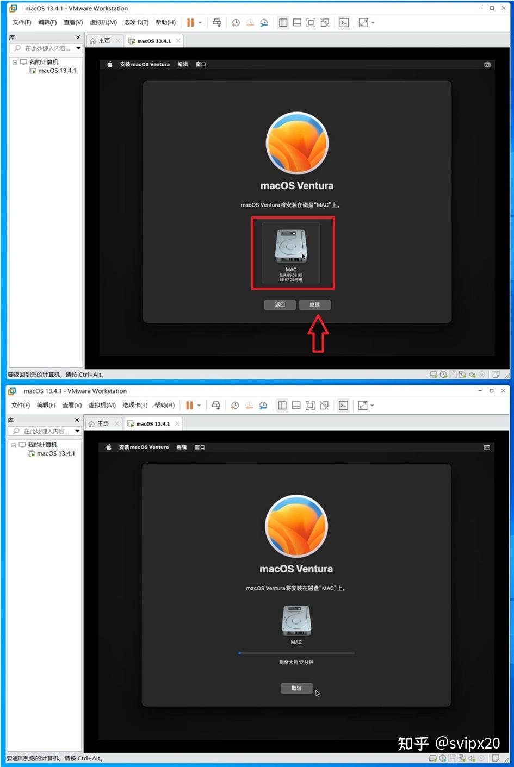Toggle library sidebar icon in install-progress window
Image resolution: width=514 pixels, height=767 pixels.
(x=282, y=406)
